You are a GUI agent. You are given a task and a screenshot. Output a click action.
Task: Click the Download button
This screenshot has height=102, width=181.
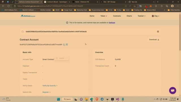(154, 40)
